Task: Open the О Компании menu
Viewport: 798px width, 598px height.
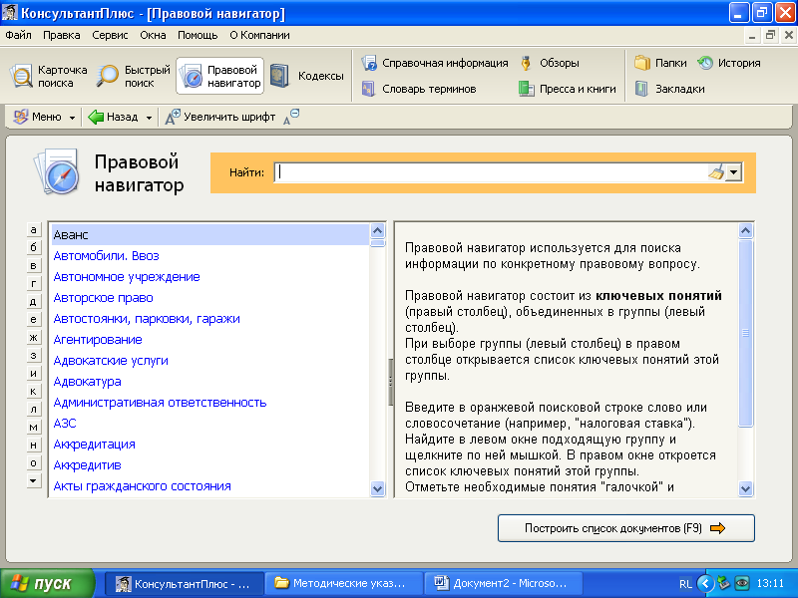Action: [259, 35]
